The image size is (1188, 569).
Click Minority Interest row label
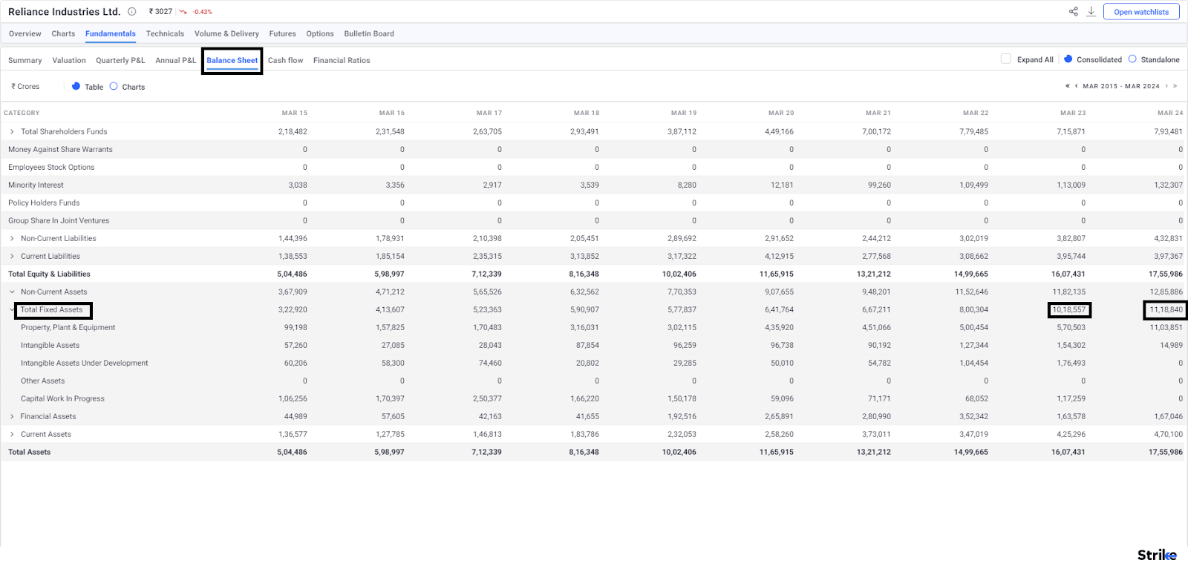pos(36,185)
